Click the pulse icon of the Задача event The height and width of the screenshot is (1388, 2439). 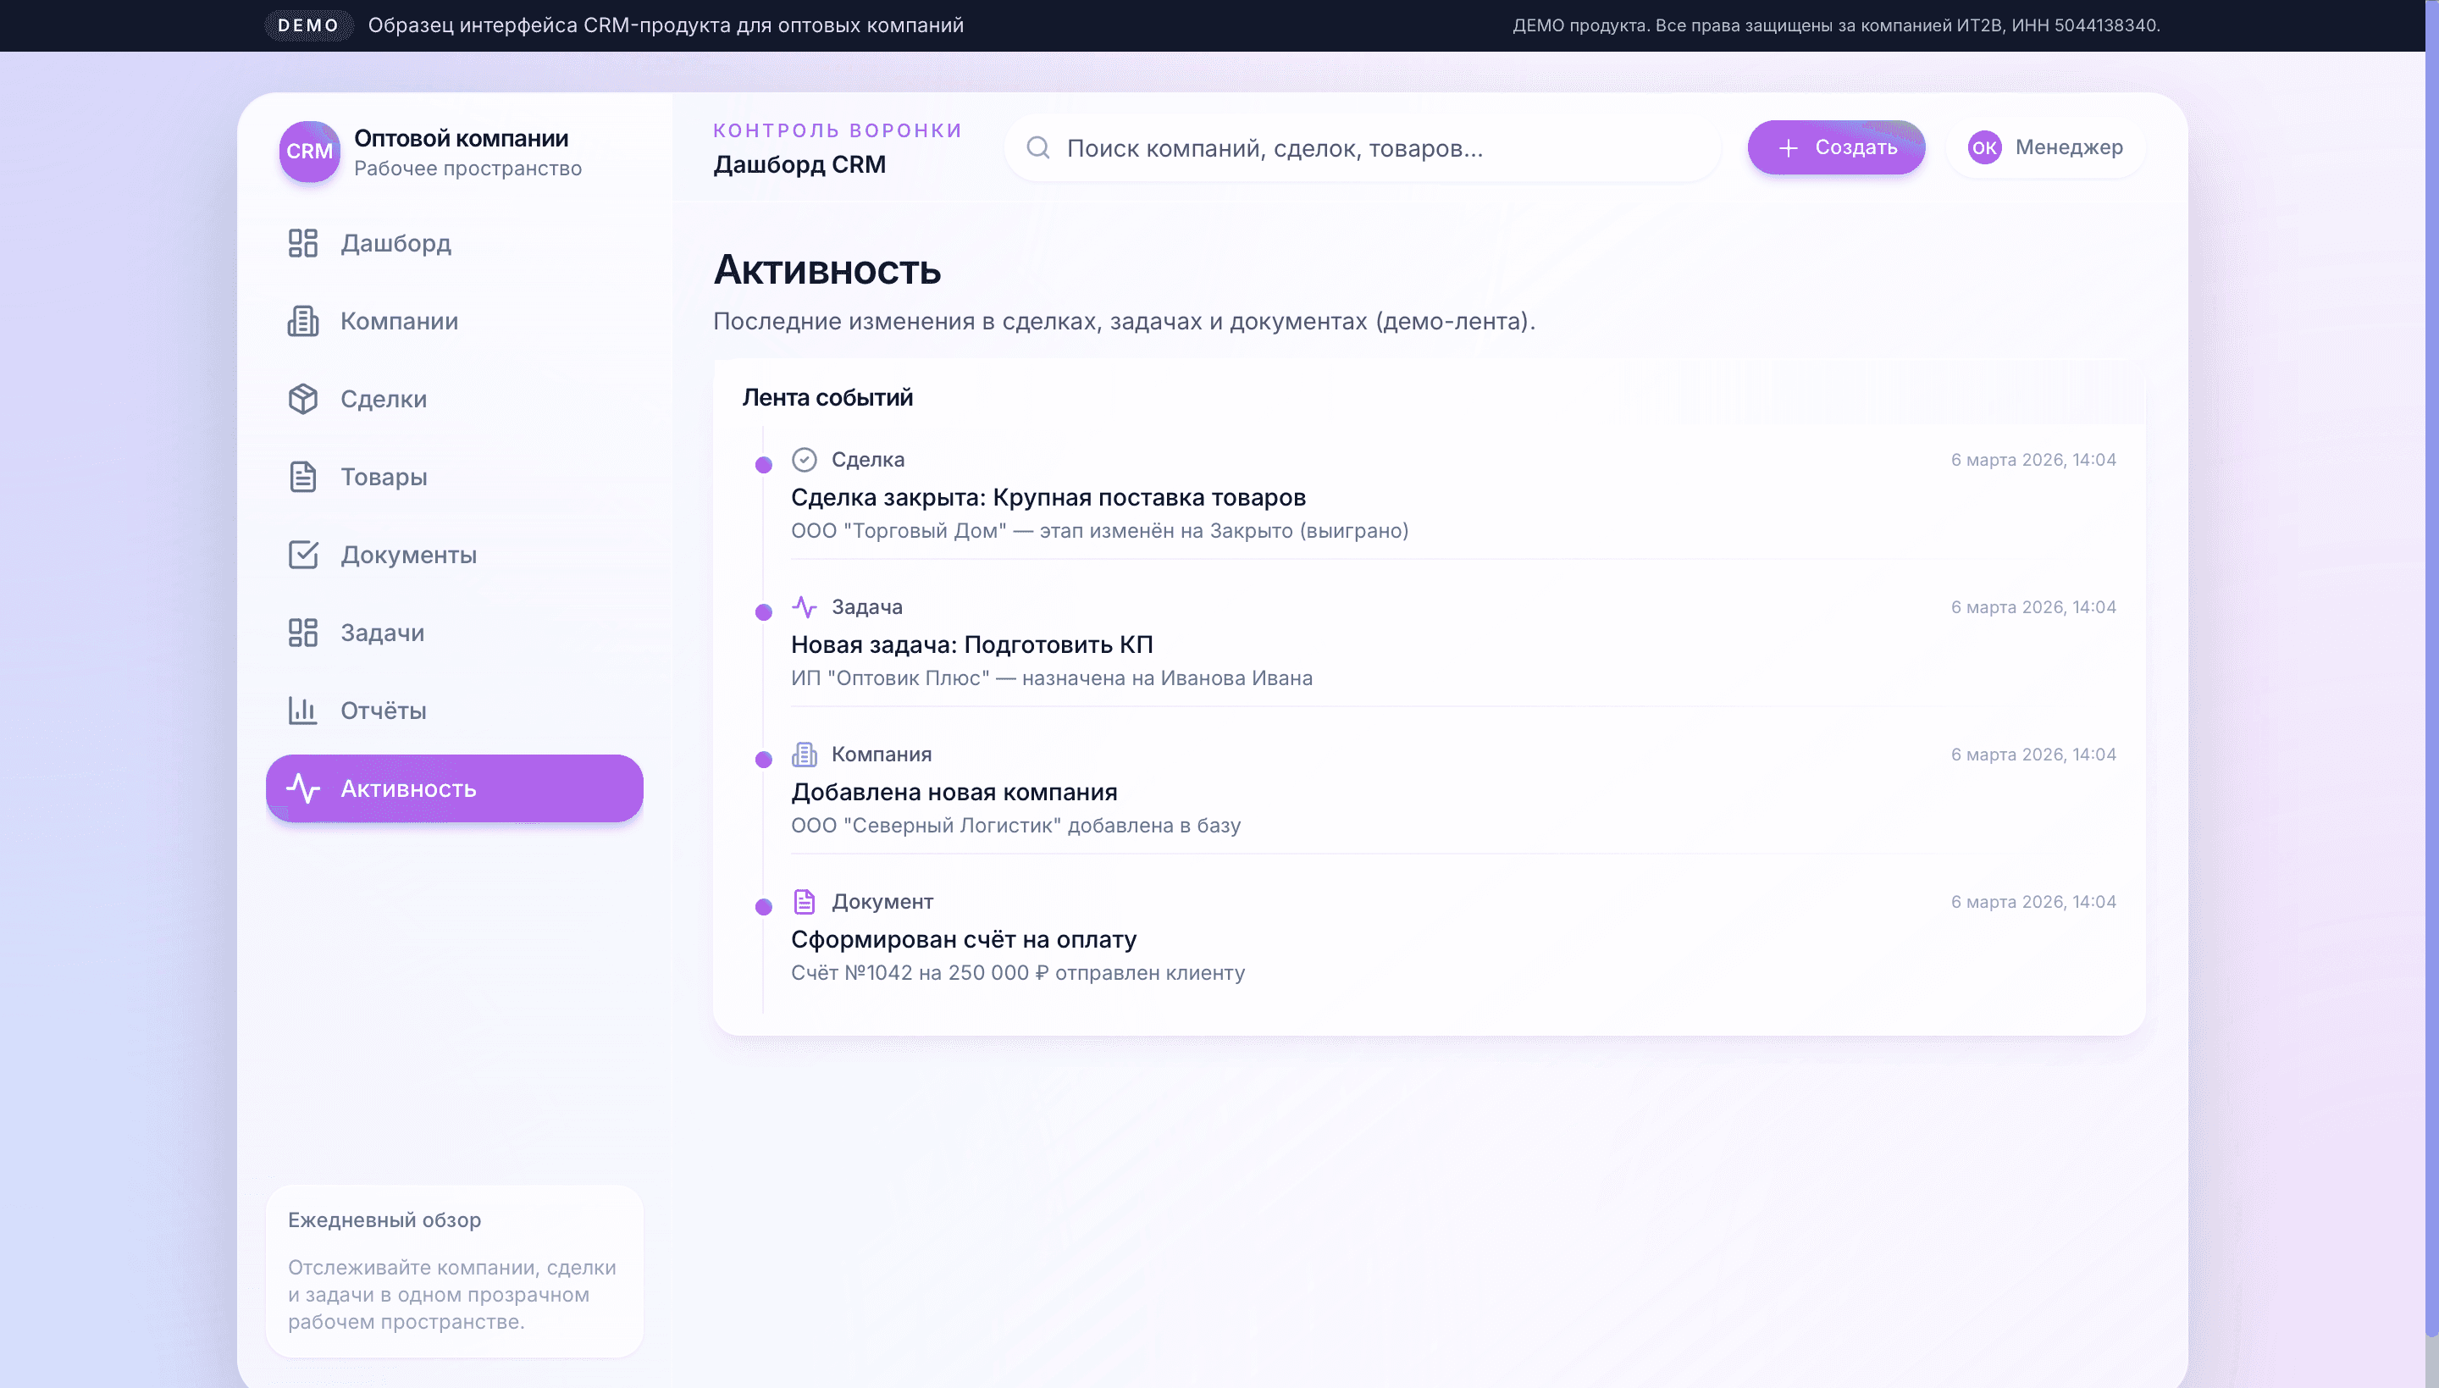click(804, 607)
